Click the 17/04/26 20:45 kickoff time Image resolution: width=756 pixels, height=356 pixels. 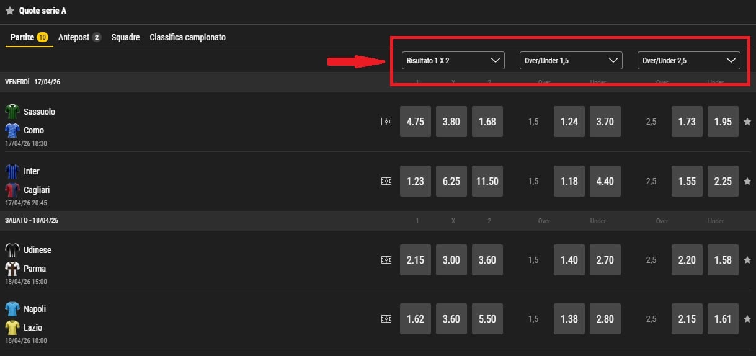click(x=26, y=203)
